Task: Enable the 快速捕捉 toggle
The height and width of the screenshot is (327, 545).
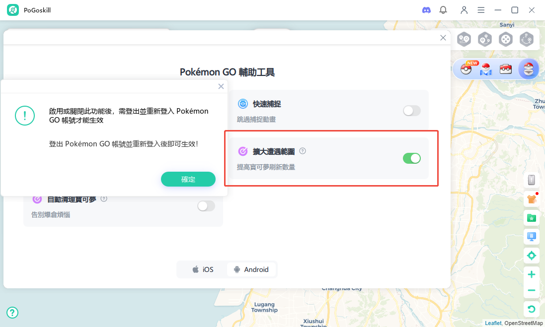Action: tap(412, 111)
